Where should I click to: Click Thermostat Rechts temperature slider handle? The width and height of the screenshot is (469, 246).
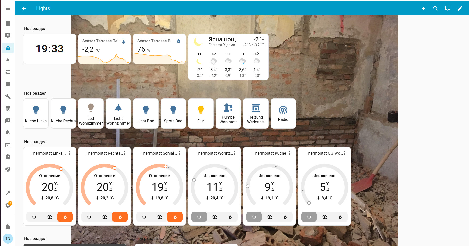click(x=115, y=168)
